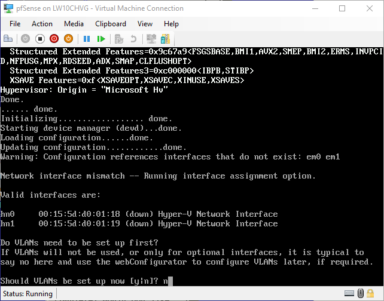Click the warning about em0 em1
This screenshot has height=301, width=384.
[170, 157]
